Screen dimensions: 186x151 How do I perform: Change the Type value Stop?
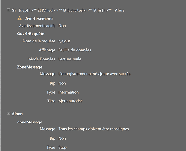(63, 148)
